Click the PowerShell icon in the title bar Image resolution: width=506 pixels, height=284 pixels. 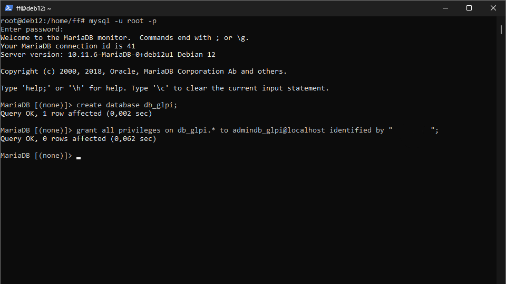[x=9, y=8]
